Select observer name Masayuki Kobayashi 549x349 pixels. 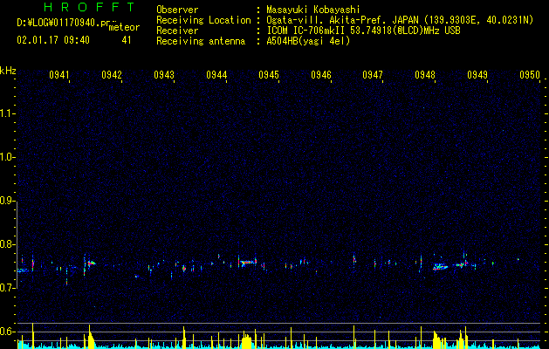[x=313, y=10]
